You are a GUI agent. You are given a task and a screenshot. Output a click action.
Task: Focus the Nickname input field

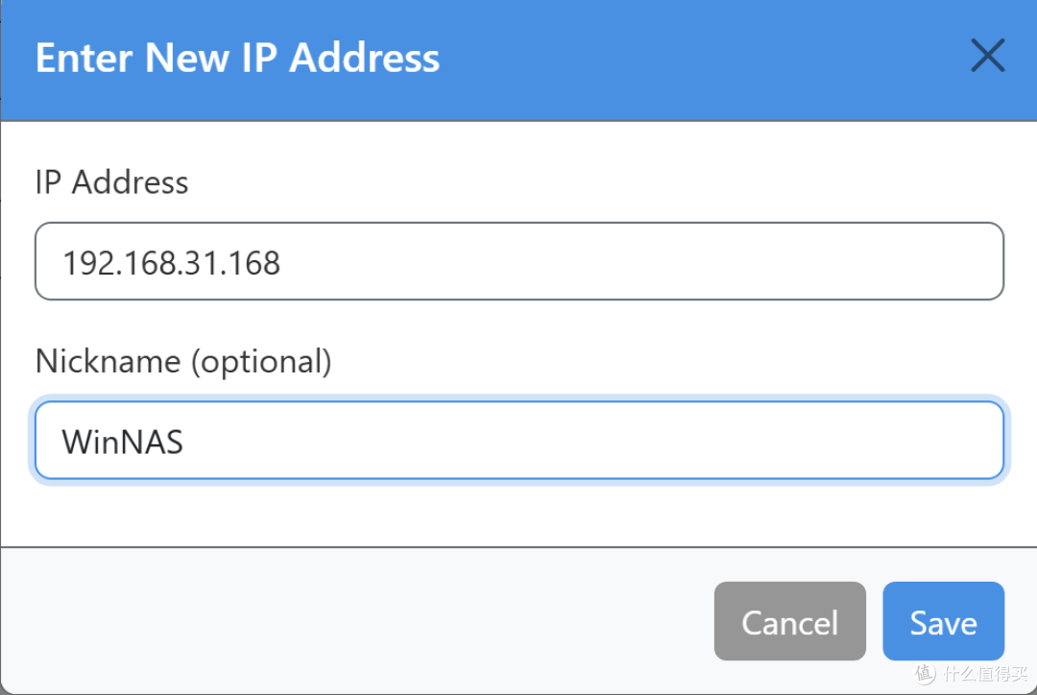(x=518, y=441)
